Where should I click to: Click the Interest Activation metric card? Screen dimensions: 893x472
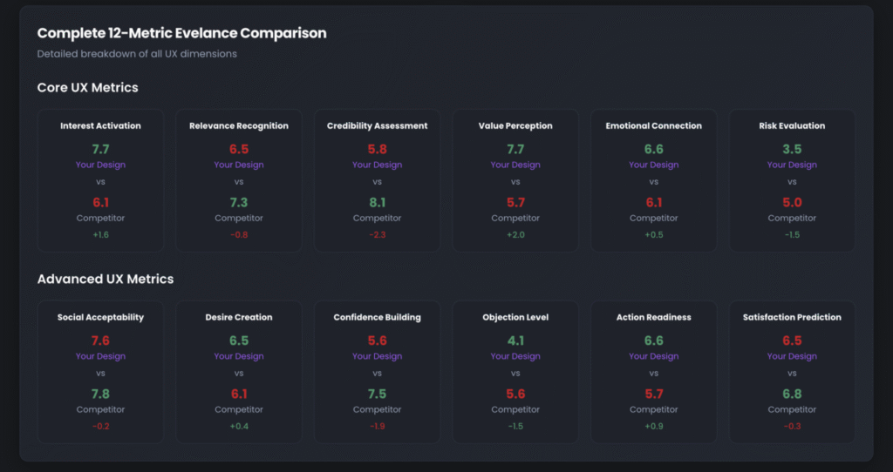tap(100, 180)
